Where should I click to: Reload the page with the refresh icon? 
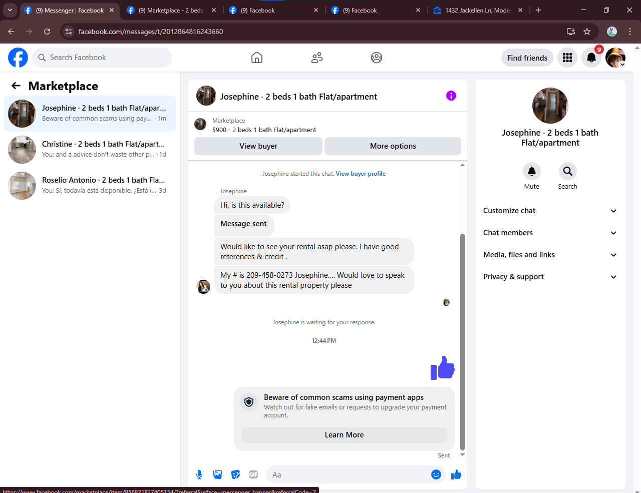(x=47, y=32)
